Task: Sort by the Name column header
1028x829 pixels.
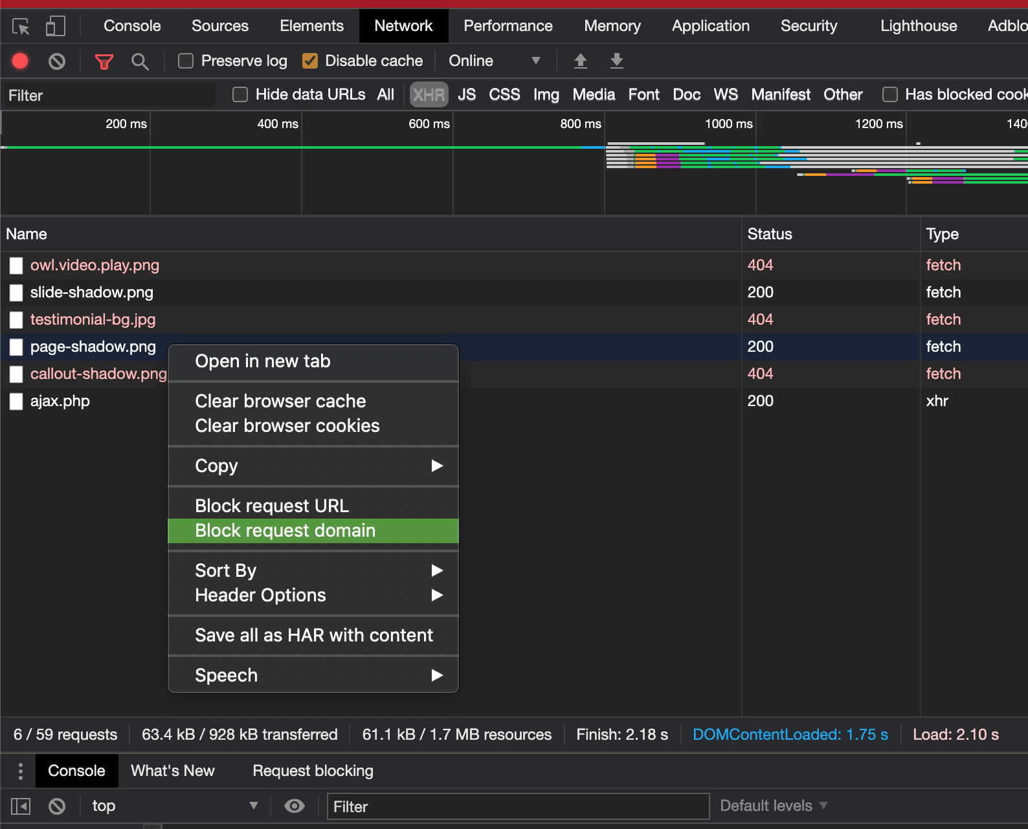Action: (371, 234)
